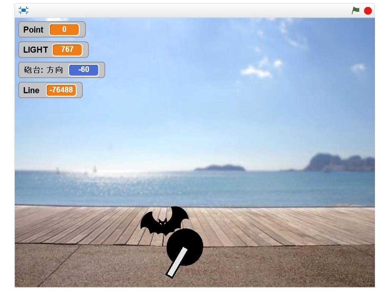This screenshot has width=389, height=291.
Task: Click the blue direction value -60
Action: coord(84,70)
